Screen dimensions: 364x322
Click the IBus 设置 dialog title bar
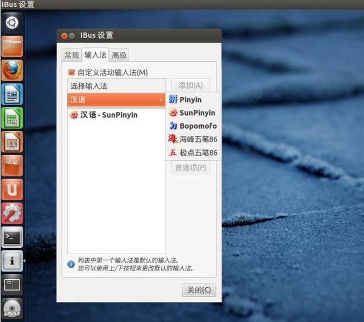tap(139, 35)
